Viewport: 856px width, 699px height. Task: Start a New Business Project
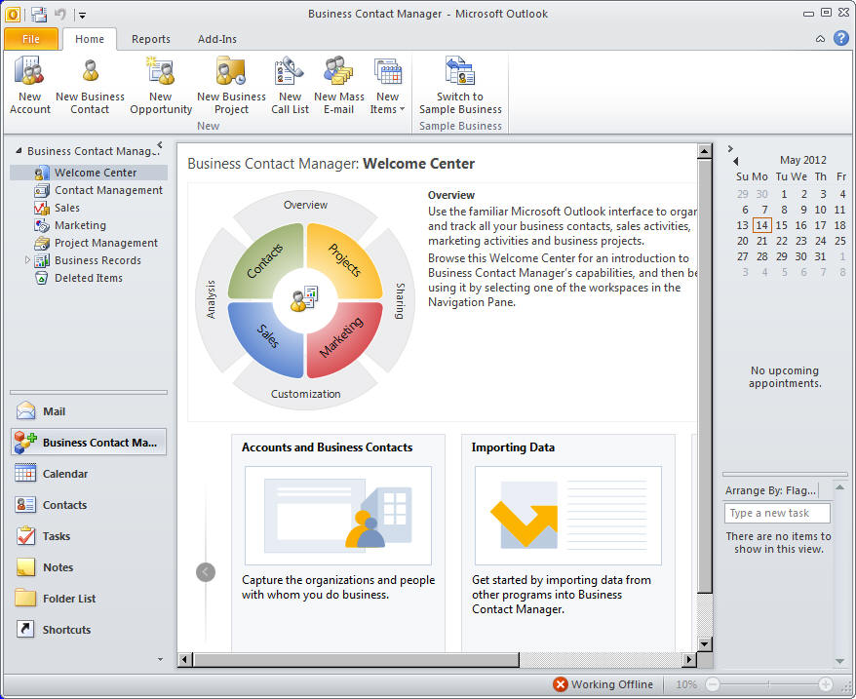[x=231, y=85]
